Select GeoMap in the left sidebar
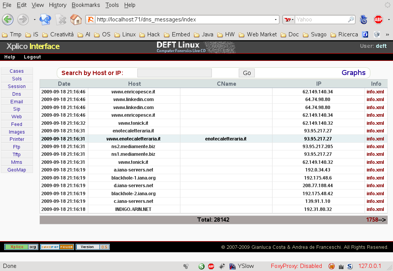 17,170
